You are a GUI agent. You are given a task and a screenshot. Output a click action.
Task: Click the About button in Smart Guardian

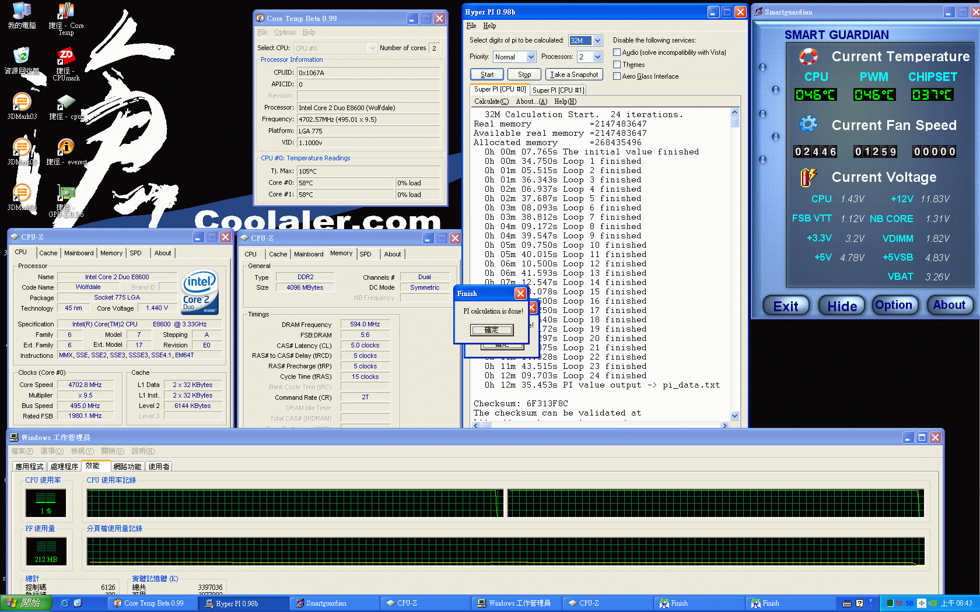point(949,305)
